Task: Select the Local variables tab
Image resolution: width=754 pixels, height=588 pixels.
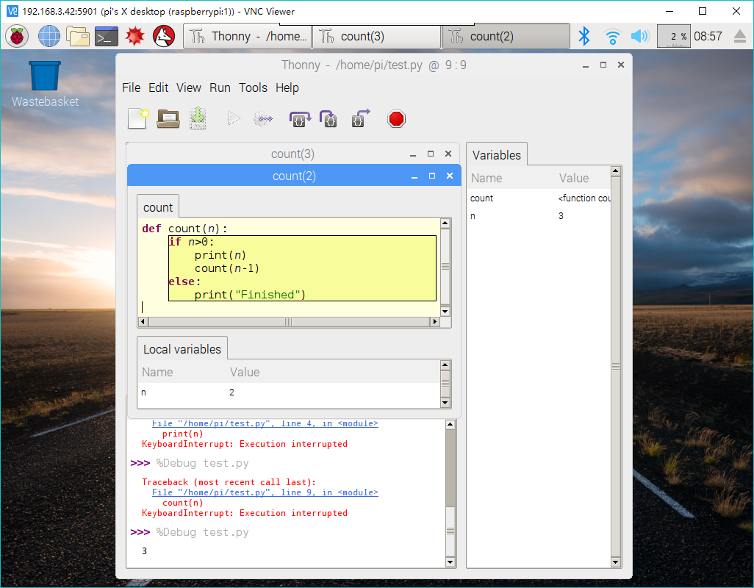Action: click(x=182, y=349)
